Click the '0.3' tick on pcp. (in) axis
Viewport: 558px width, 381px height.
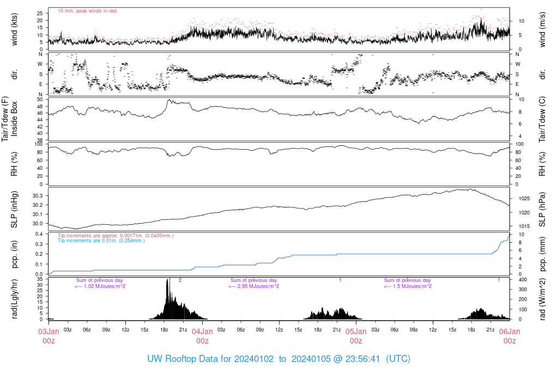coord(39,244)
